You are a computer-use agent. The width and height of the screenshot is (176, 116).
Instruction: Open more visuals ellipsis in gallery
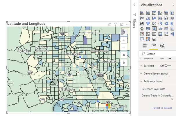(160, 39)
